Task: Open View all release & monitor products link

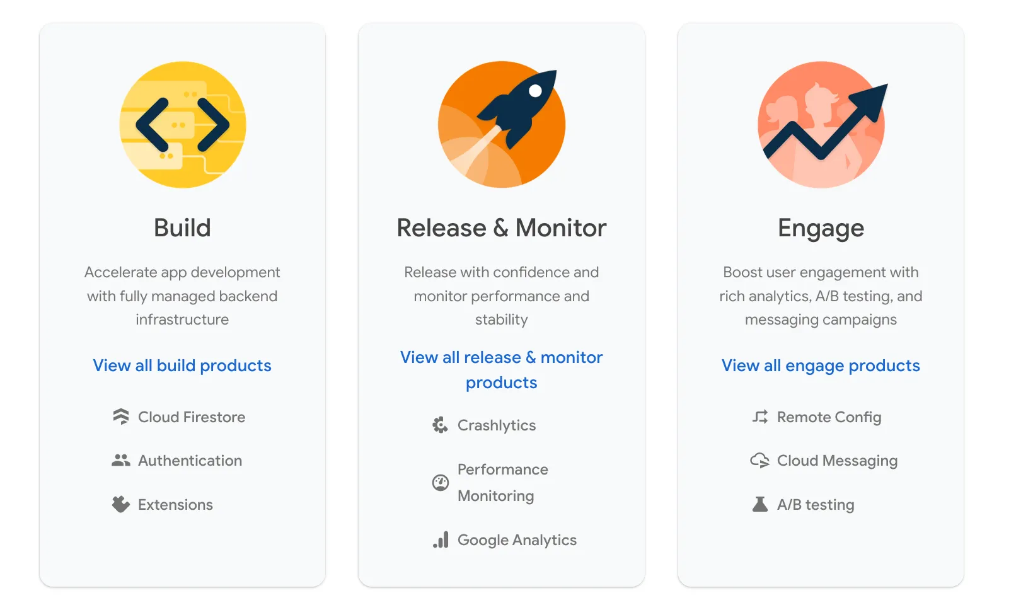Action: pyautogui.click(x=502, y=370)
